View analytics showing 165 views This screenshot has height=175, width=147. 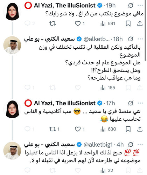(x=108, y=88)
